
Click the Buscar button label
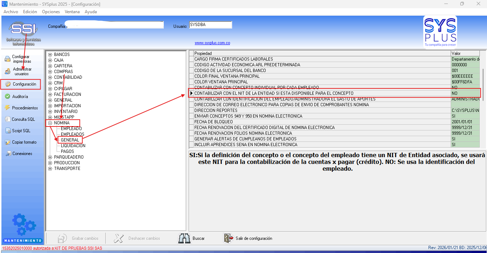pos(199,238)
